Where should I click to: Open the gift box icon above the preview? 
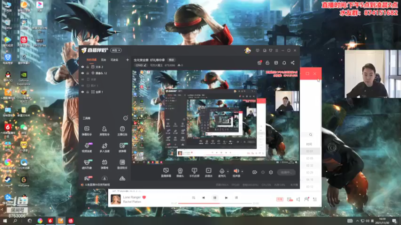pos(259,63)
